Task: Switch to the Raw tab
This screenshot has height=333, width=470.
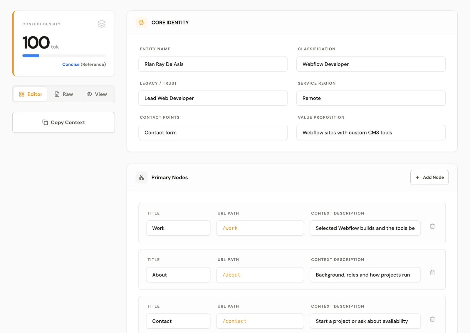Action: point(64,94)
